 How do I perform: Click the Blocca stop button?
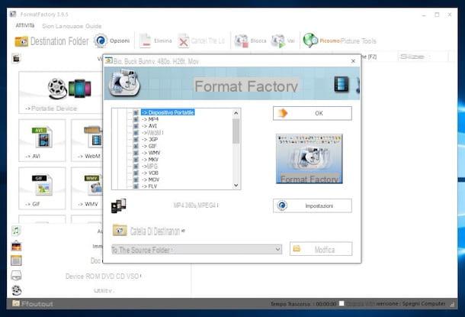coord(250,40)
